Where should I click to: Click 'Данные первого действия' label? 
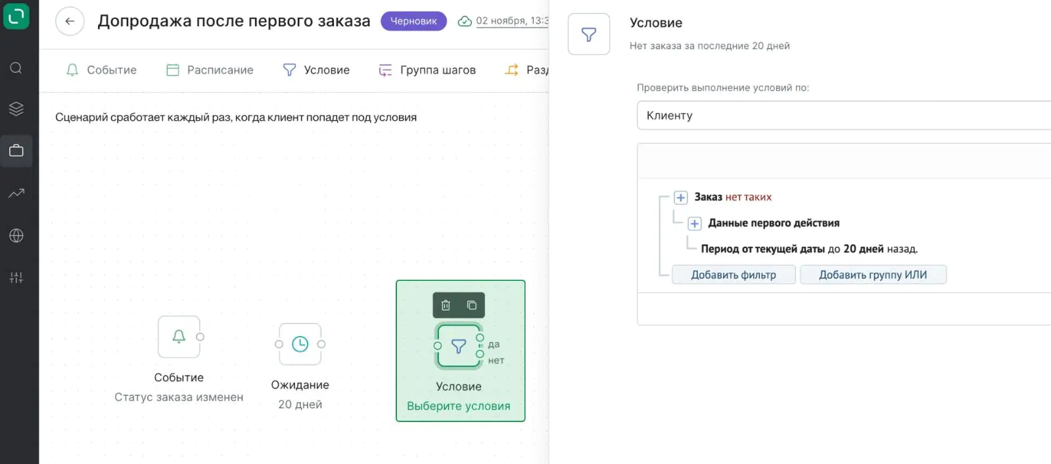click(x=774, y=223)
